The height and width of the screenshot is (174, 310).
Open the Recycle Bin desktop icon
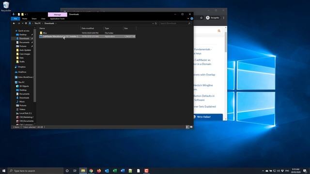[6, 6]
